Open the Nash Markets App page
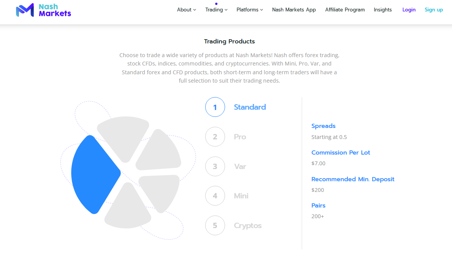 pyautogui.click(x=294, y=10)
